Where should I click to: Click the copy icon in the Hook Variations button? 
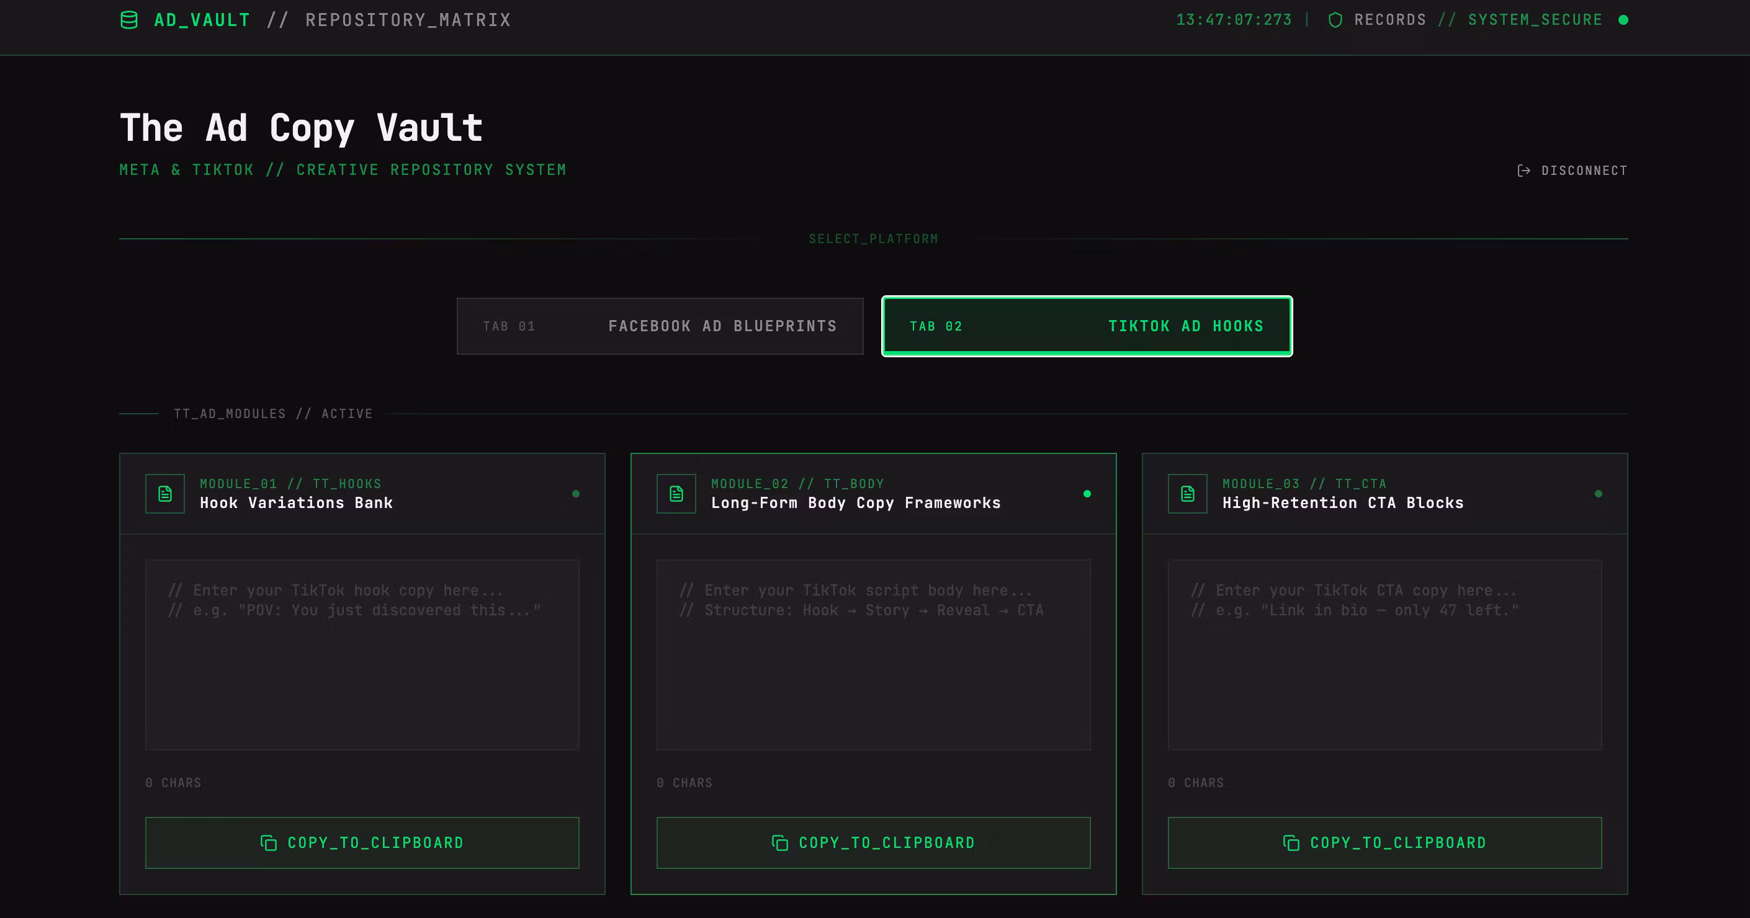point(268,842)
